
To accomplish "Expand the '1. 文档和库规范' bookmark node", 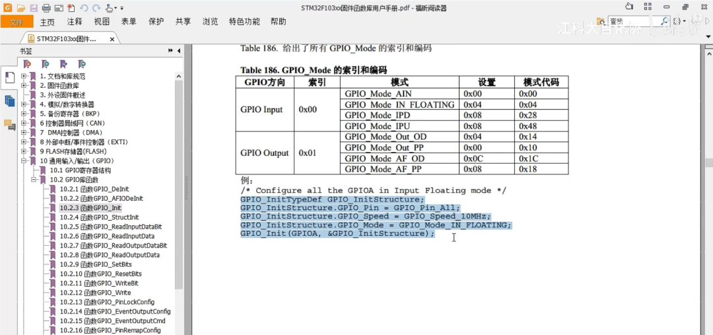I will point(23,76).
